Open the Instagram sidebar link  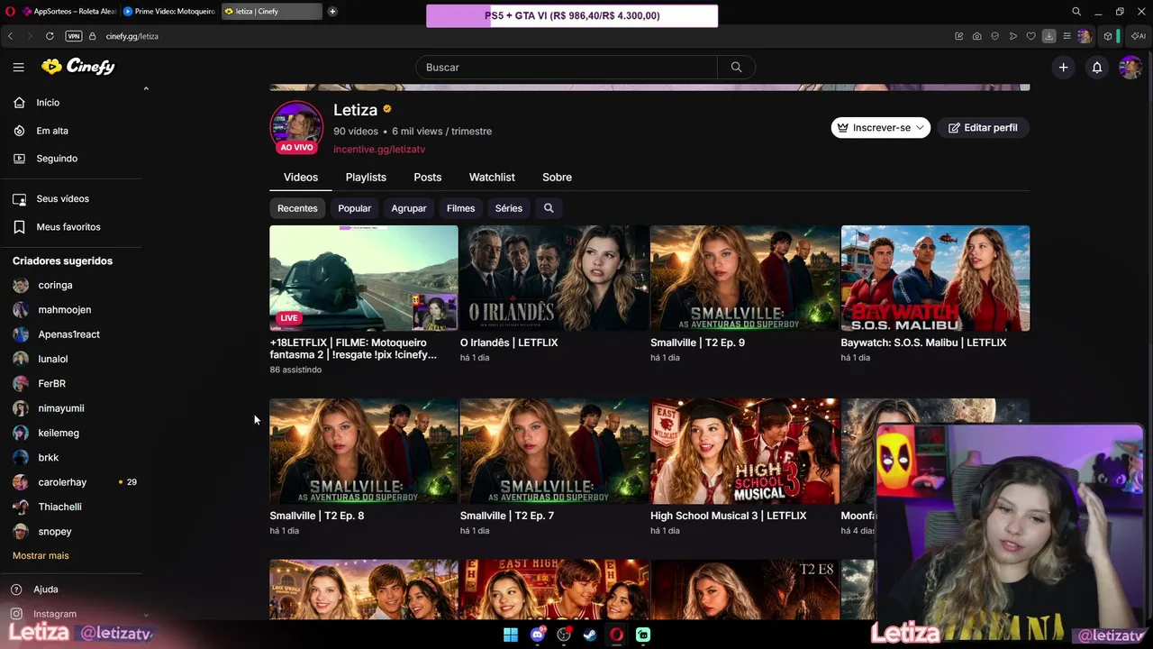click(54, 614)
